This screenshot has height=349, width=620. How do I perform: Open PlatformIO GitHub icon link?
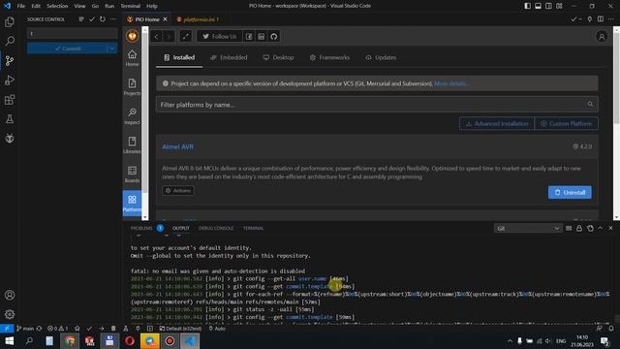tap(273, 37)
